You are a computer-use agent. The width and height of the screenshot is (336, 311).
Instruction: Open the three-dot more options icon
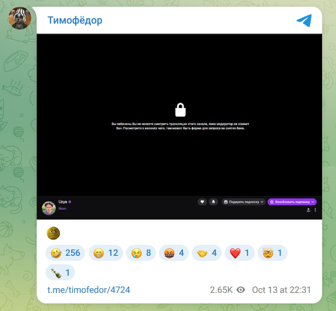(x=315, y=210)
